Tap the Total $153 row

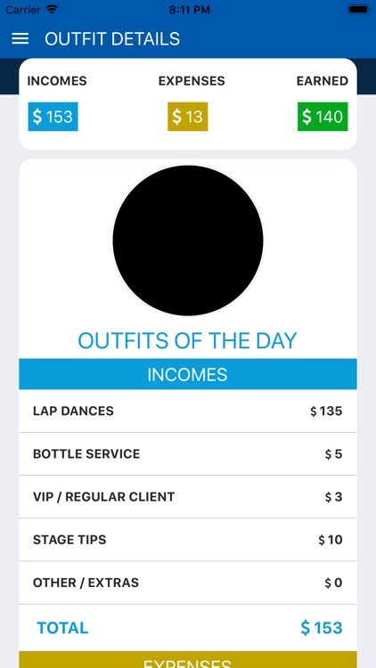coord(188,628)
